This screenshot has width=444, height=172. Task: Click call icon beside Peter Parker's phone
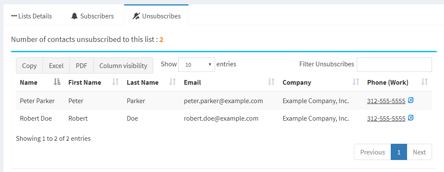coord(411,100)
